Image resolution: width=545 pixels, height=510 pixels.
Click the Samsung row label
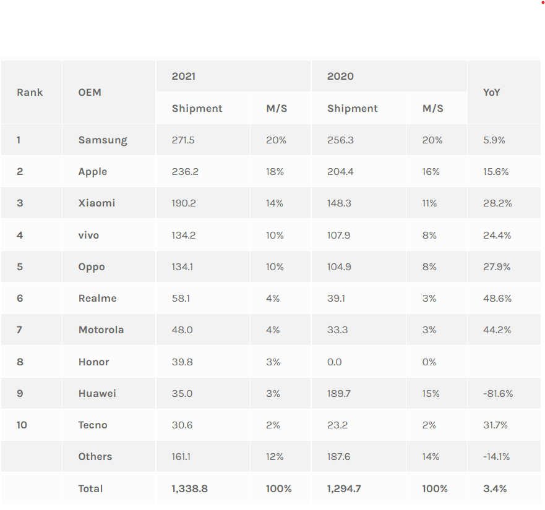[x=103, y=140]
